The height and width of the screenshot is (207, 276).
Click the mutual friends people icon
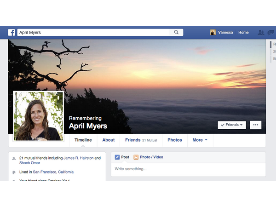[x=14, y=158]
